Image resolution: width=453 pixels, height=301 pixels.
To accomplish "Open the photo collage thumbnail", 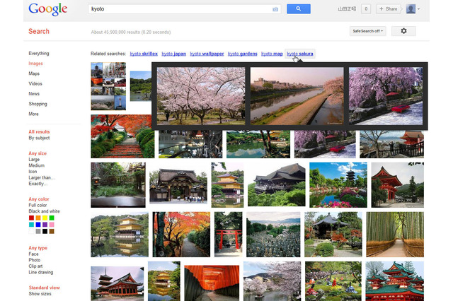I will coord(108,86).
